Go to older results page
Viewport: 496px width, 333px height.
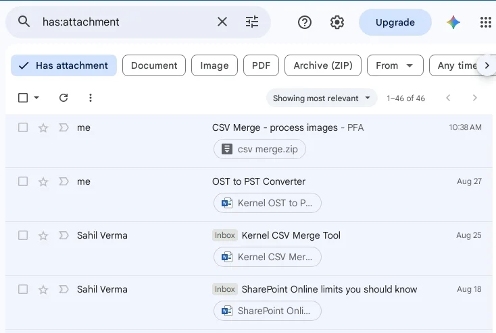474,98
